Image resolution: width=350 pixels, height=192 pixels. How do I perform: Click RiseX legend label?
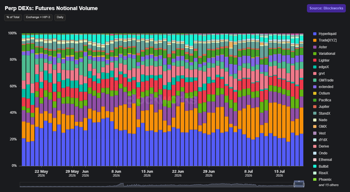tap(323, 173)
